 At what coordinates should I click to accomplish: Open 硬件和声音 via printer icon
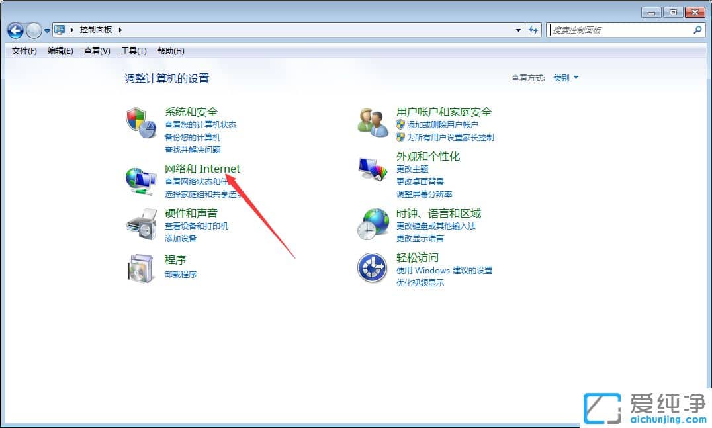[x=141, y=225]
